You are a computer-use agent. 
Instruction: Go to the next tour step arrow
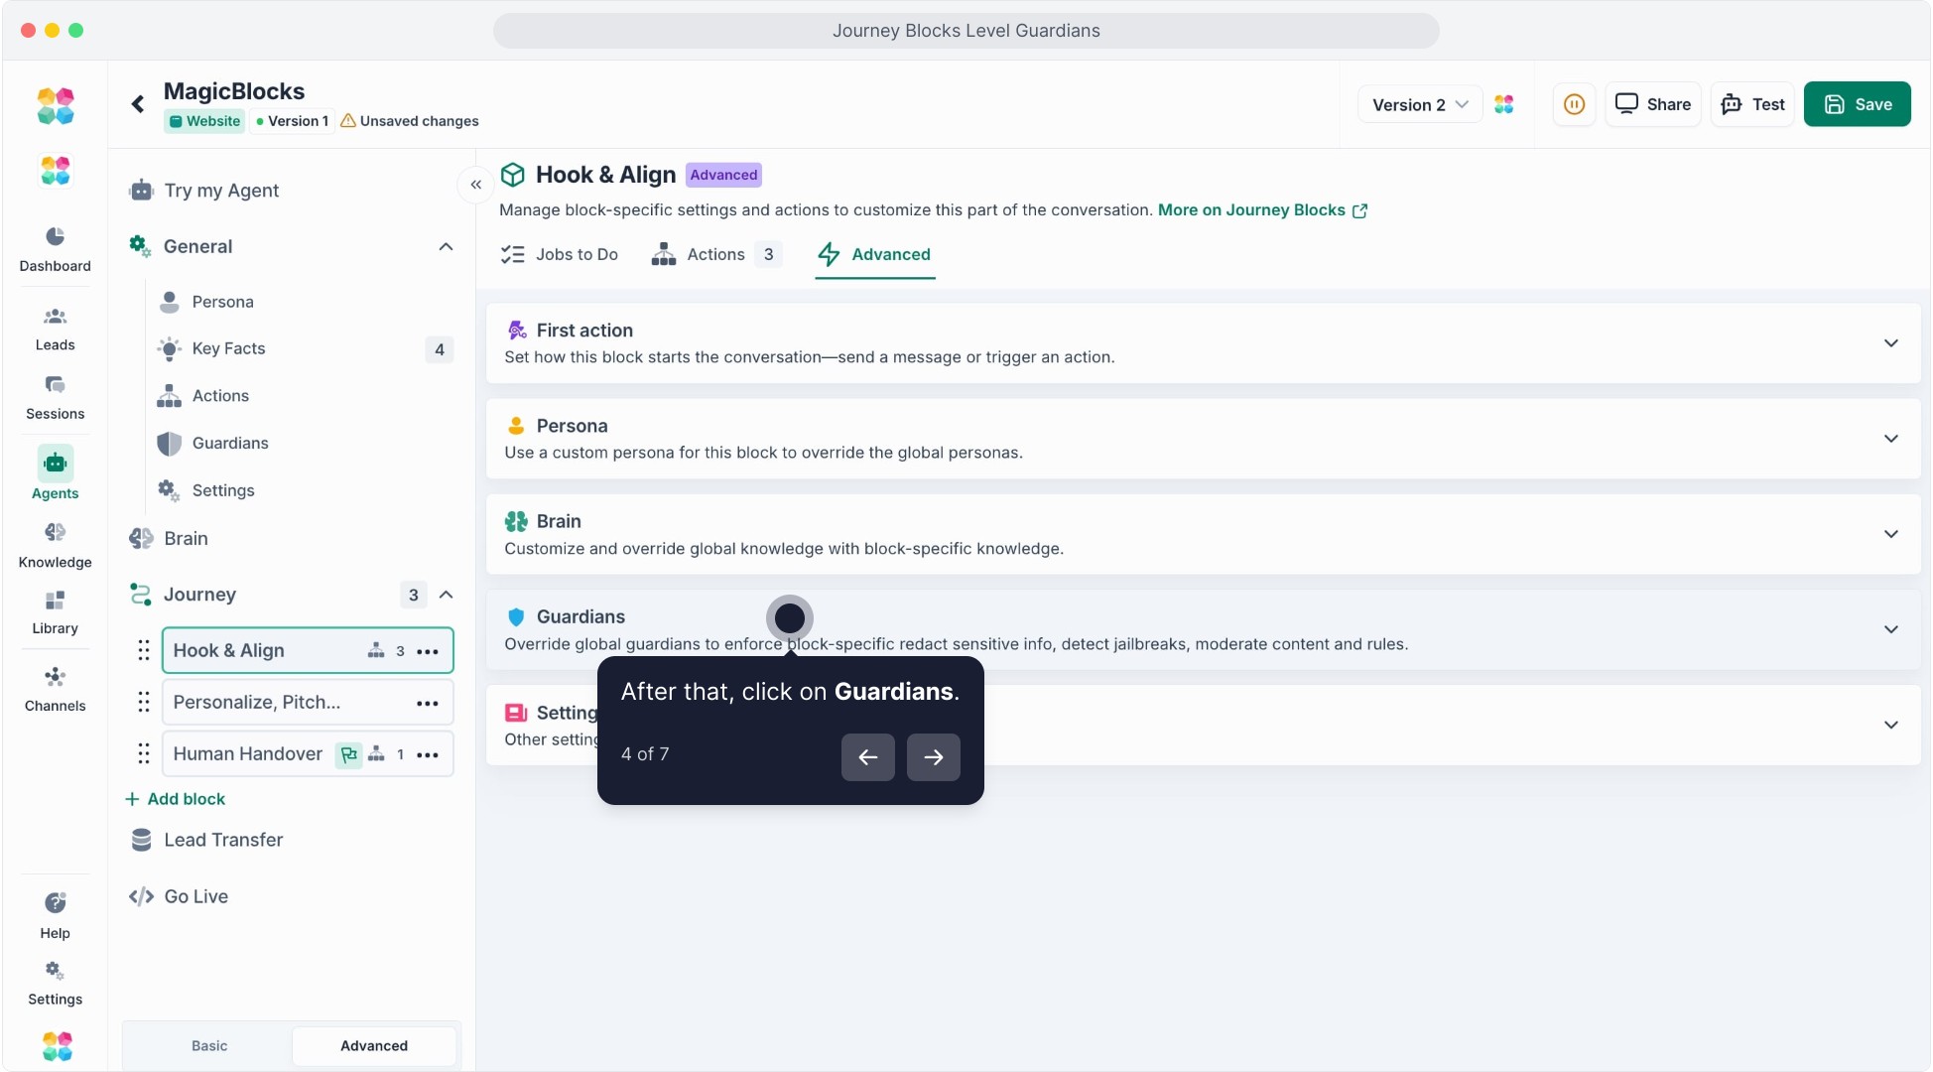(x=933, y=757)
